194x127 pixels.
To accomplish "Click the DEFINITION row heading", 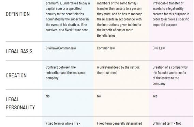I will (x=18, y=14).
